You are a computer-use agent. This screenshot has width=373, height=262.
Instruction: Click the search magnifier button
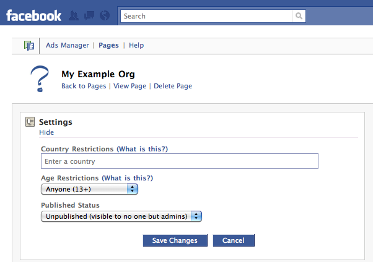tap(299, 16)
